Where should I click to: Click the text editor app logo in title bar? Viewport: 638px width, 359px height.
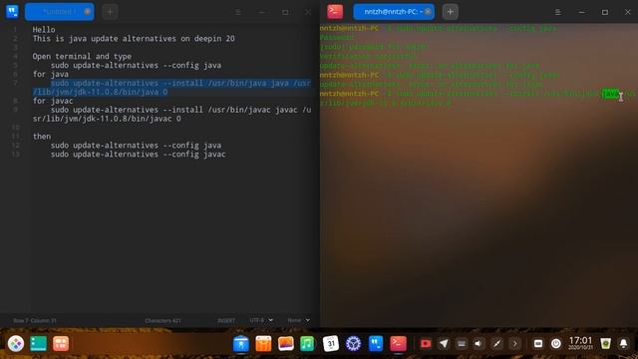point(12,11)
